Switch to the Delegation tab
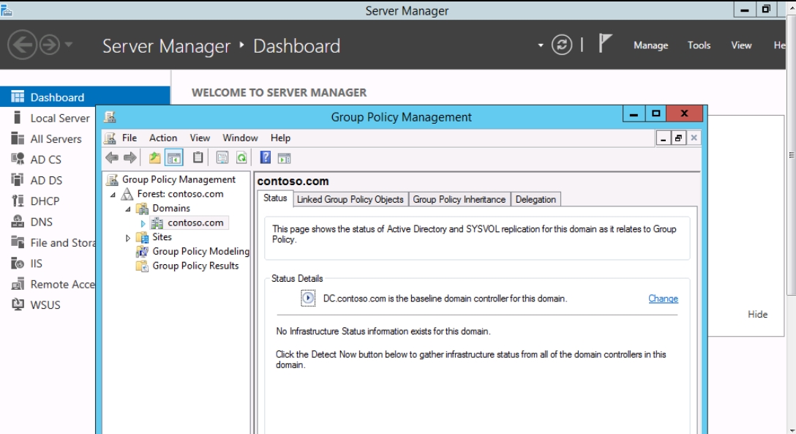 click(x=536, y=200)
